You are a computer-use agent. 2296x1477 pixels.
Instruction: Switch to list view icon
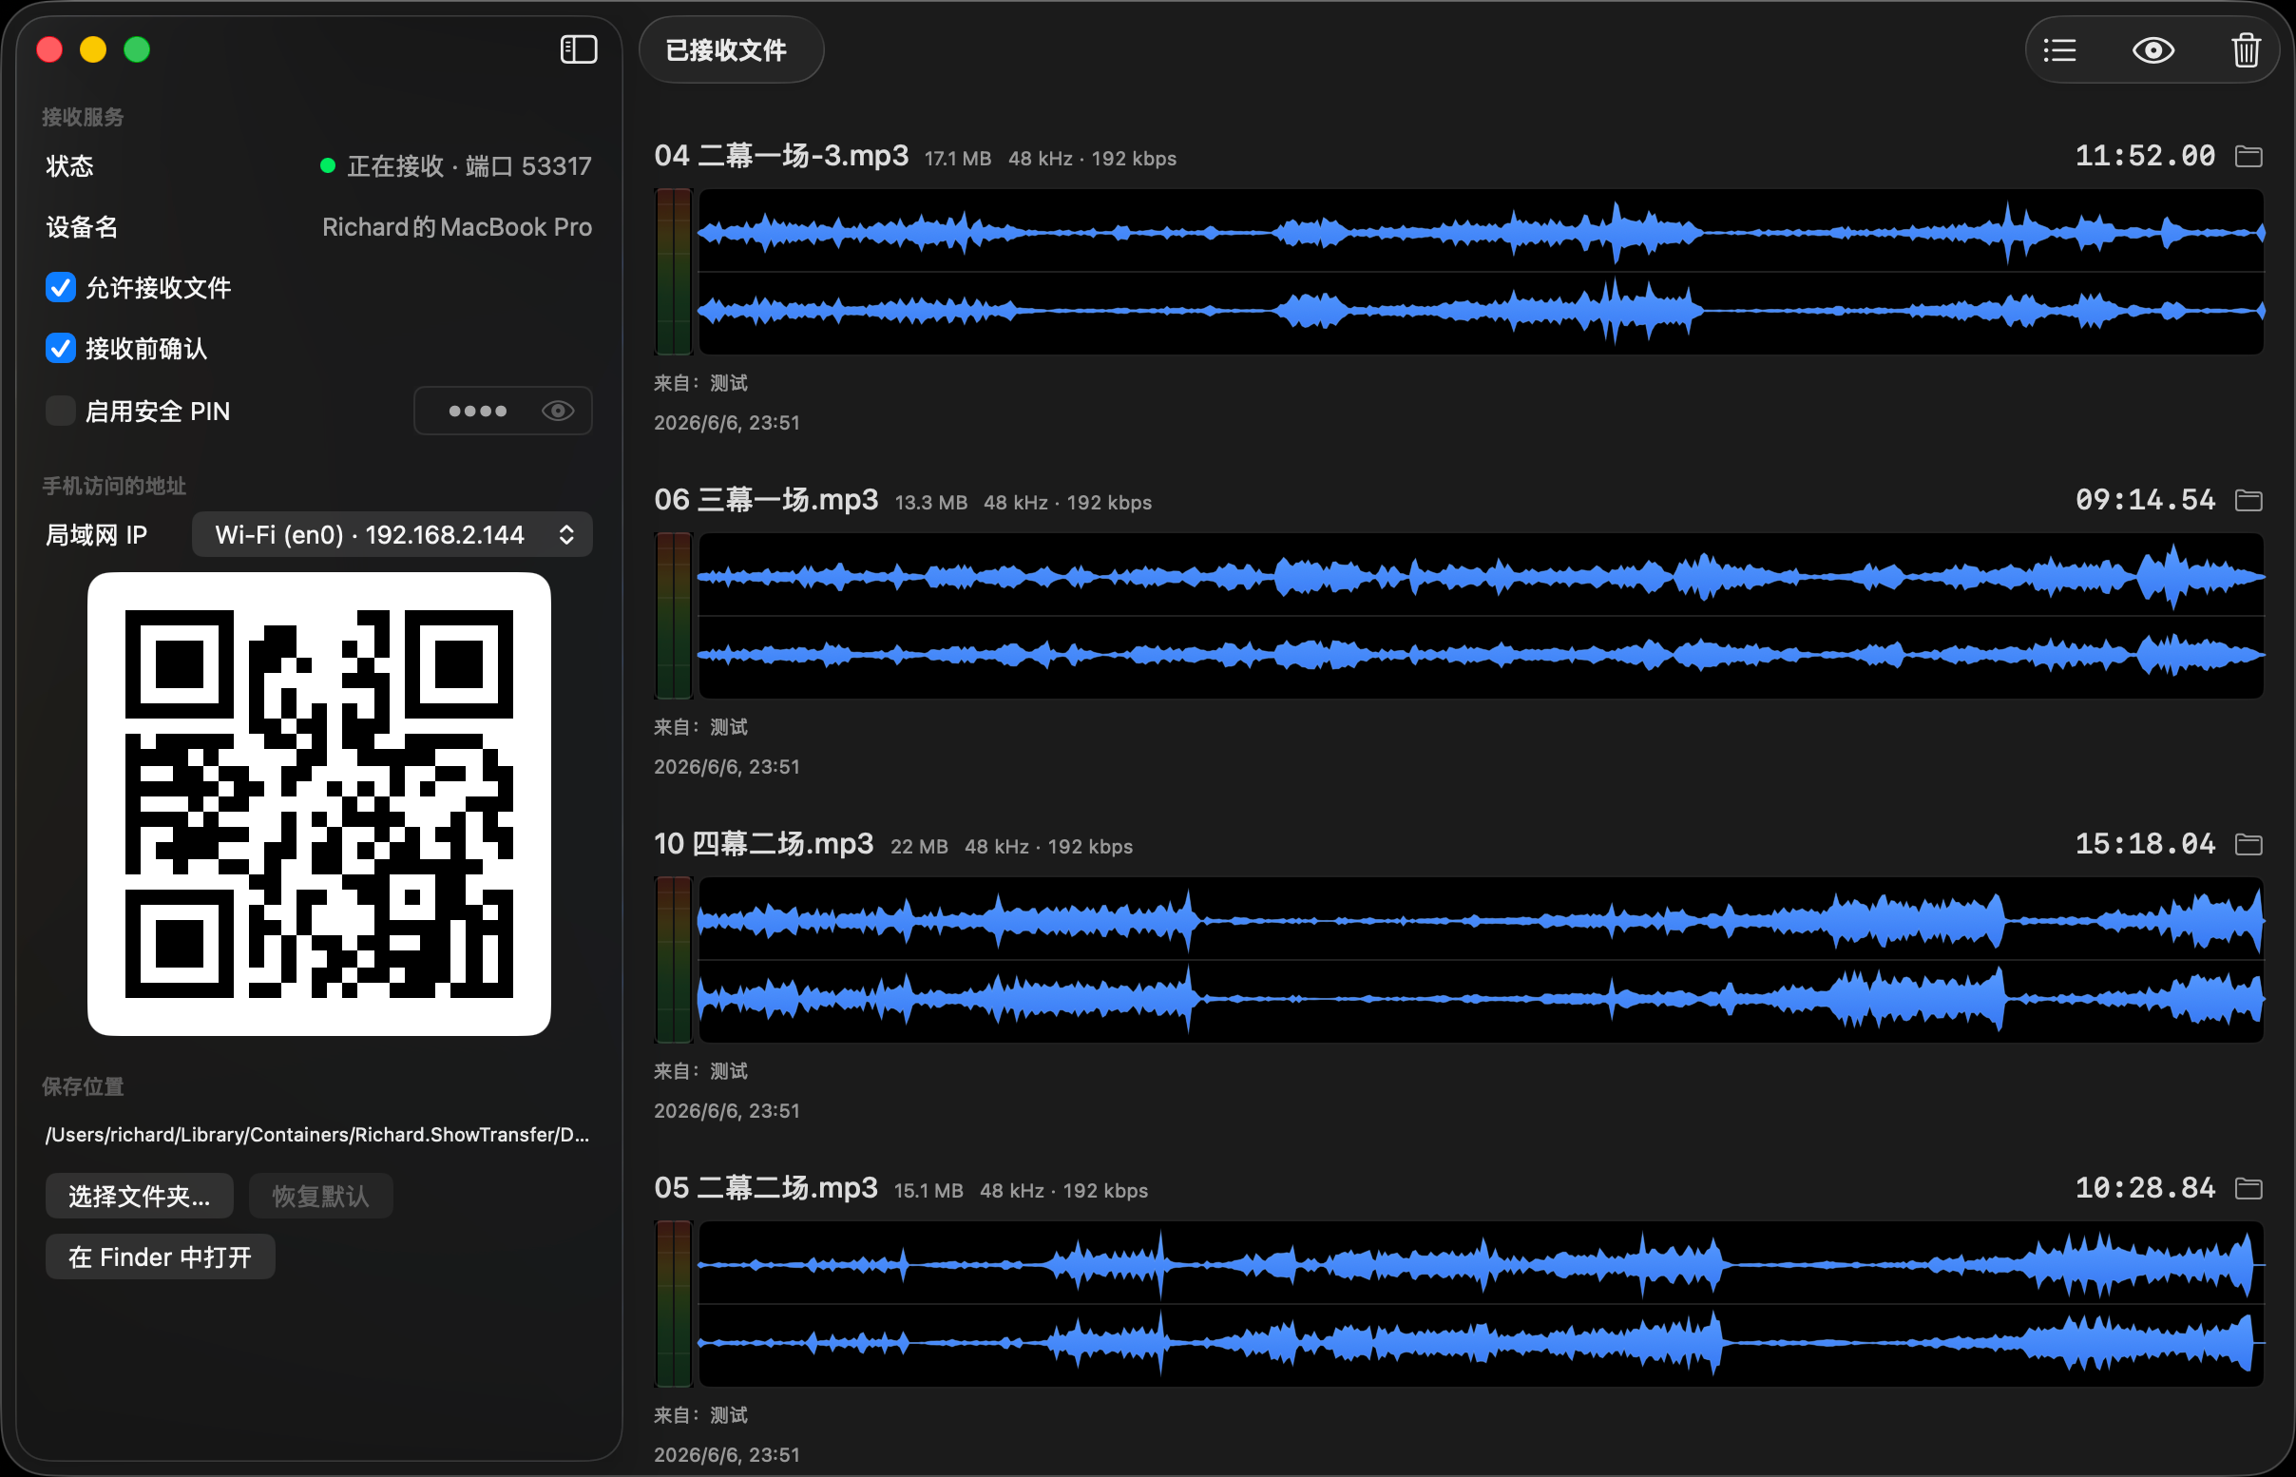(2059, 49)
